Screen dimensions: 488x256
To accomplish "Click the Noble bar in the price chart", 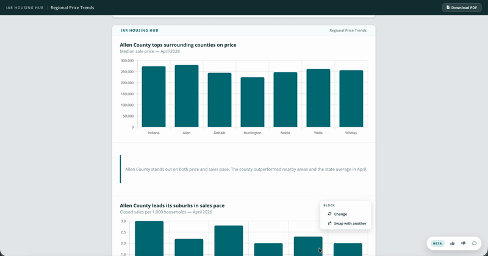I will click(x=285, y=99).
